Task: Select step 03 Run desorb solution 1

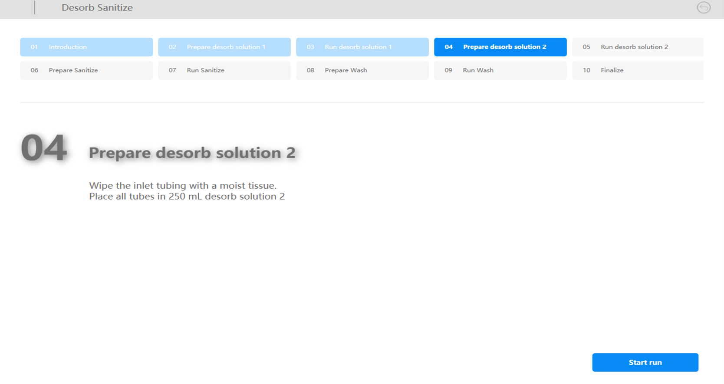Action: point(362,47)
